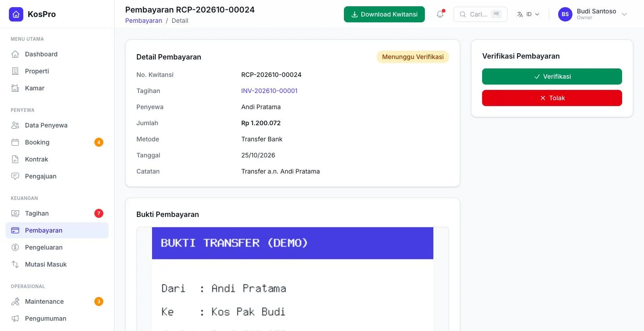This screenshot has height=331, width=644.
Task: Open the Mutasi Masuk menu item
Action: [x=57, y=264]
